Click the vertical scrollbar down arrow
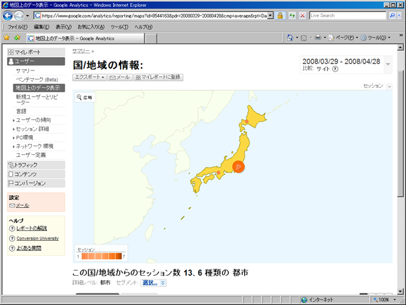This screenshot has height=305, width=406. tap(400, 291)
